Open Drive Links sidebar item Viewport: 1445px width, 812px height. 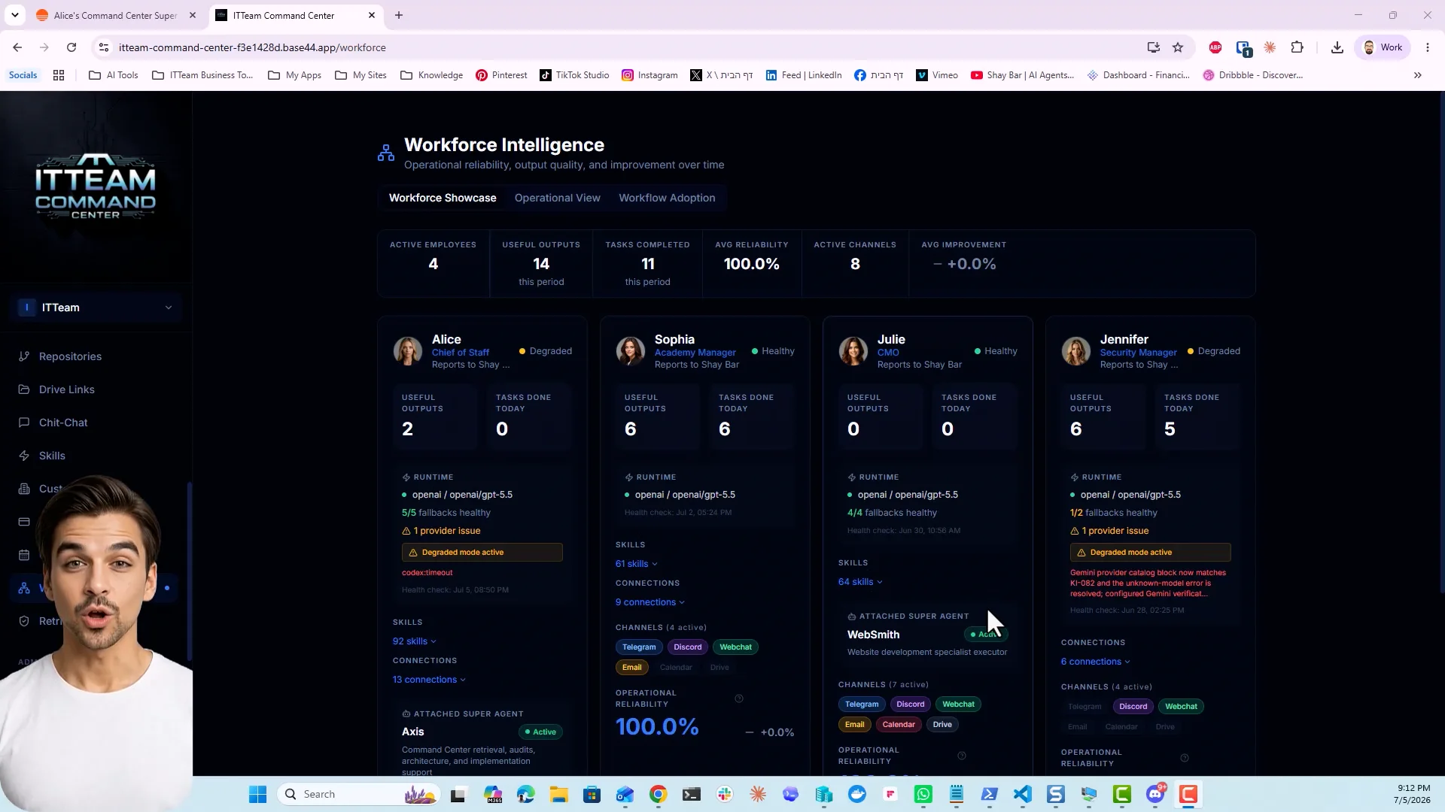pos(67,389)
